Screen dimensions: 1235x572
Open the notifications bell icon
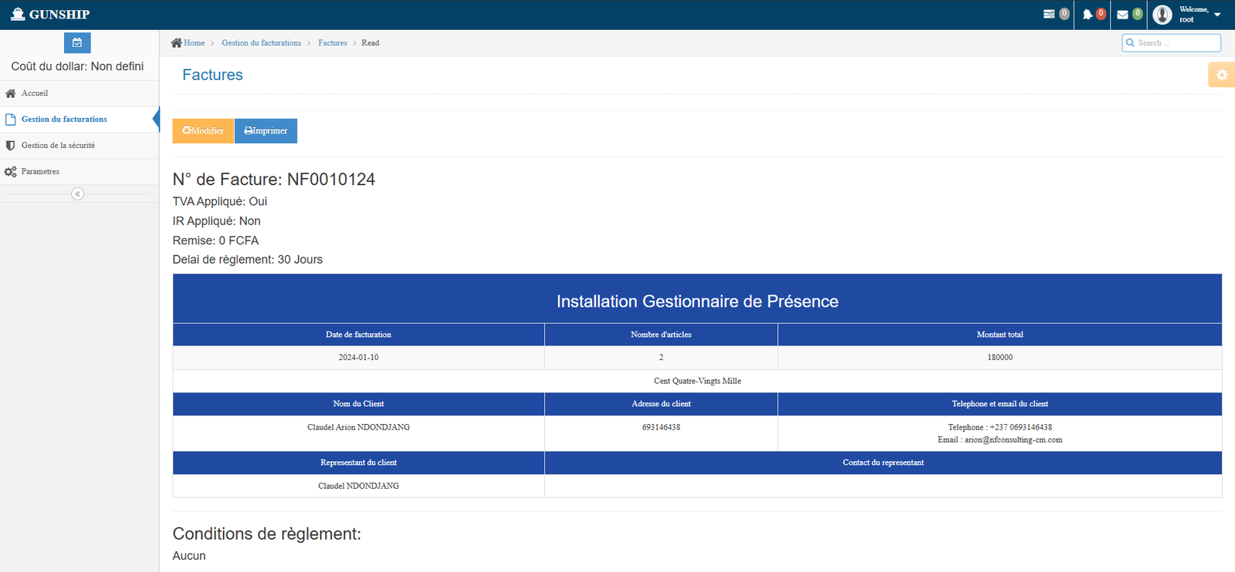pyautogui.click(x=1088, y=15)
